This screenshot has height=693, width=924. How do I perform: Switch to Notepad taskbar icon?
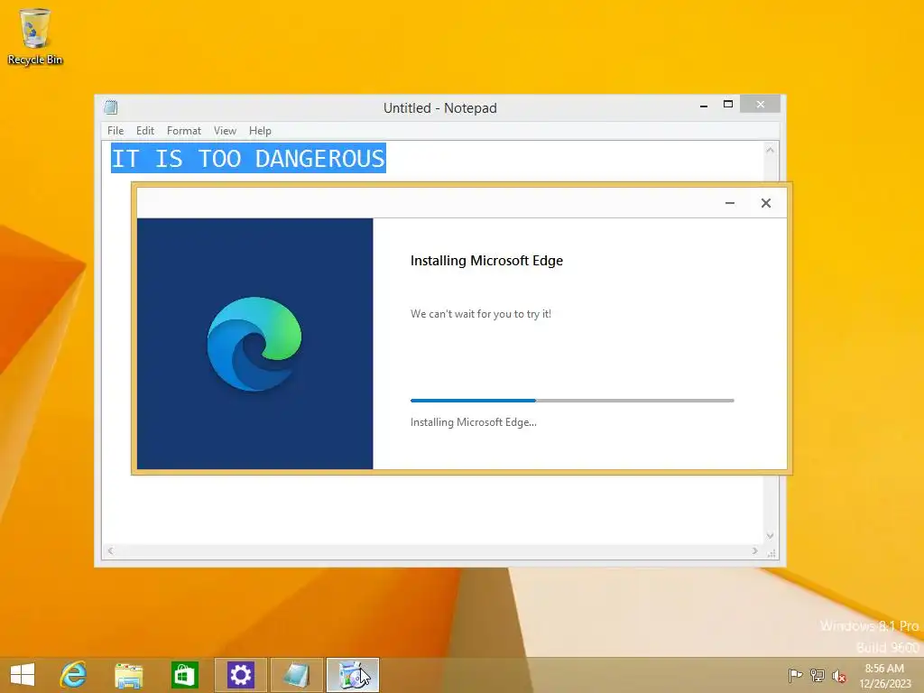tap(296, 675)
